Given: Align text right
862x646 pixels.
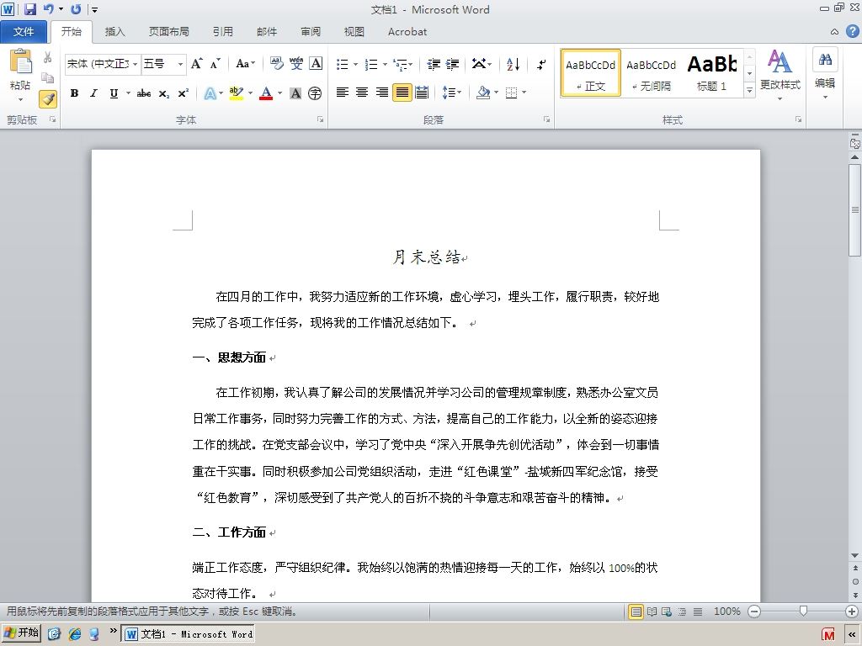Looking at the screenshot, I should click(382, 93).
